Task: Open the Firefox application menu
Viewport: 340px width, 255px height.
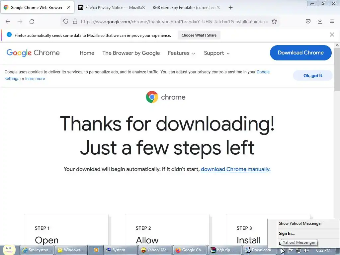Action: pyautogui.click(x=332, y=21)
